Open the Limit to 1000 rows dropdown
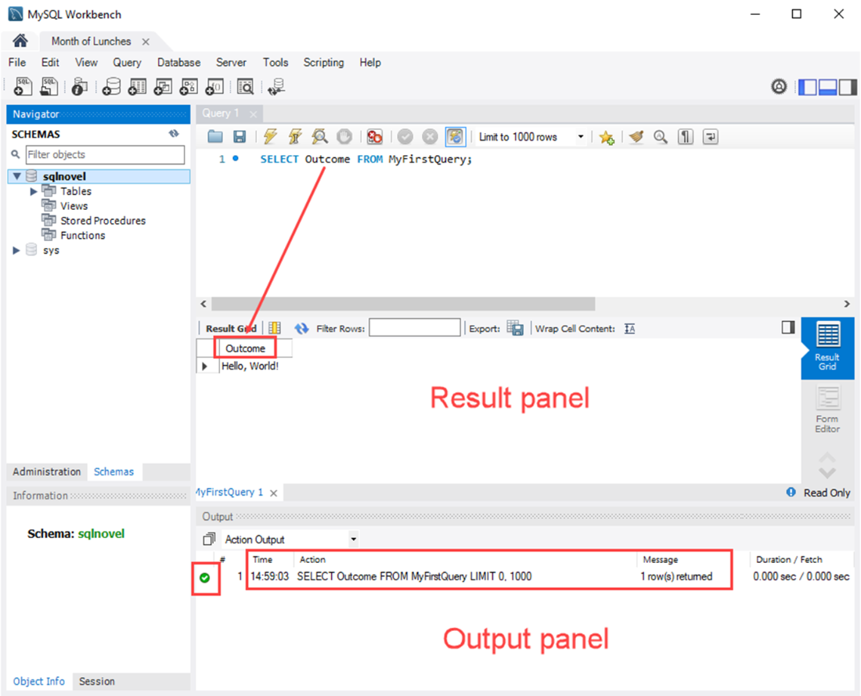This screenshot has height=696, width=861. 531,137
